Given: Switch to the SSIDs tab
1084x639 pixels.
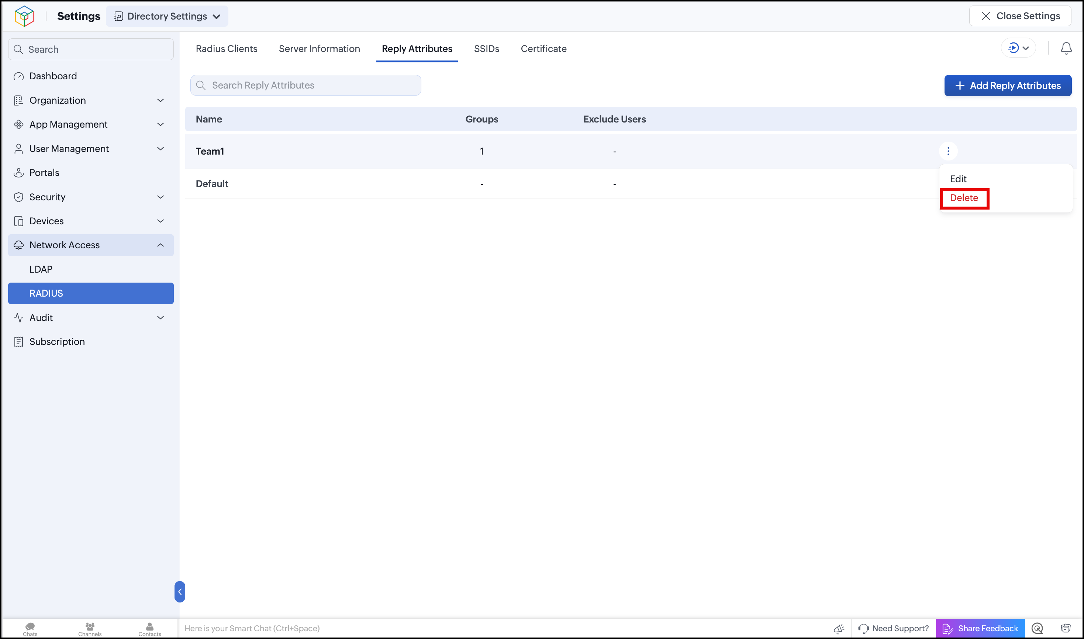Looking at the screenshot, I should pos(486,49).
